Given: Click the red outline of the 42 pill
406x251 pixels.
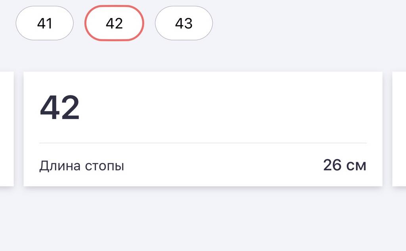Looking at the screenshot, I should tap(114, 7).
